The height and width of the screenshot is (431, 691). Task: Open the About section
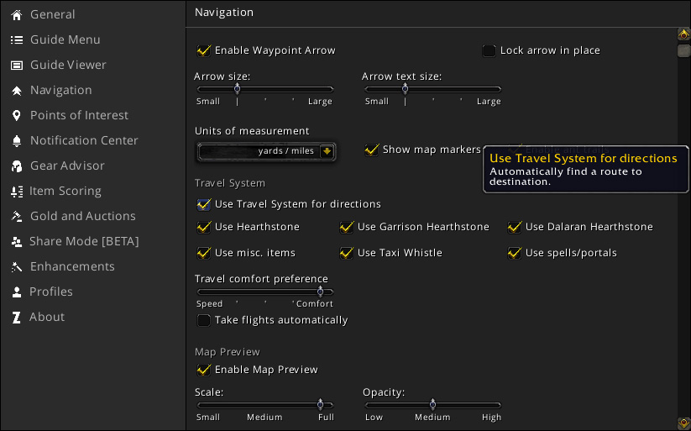pyautogui.click(x=47, y=317)
